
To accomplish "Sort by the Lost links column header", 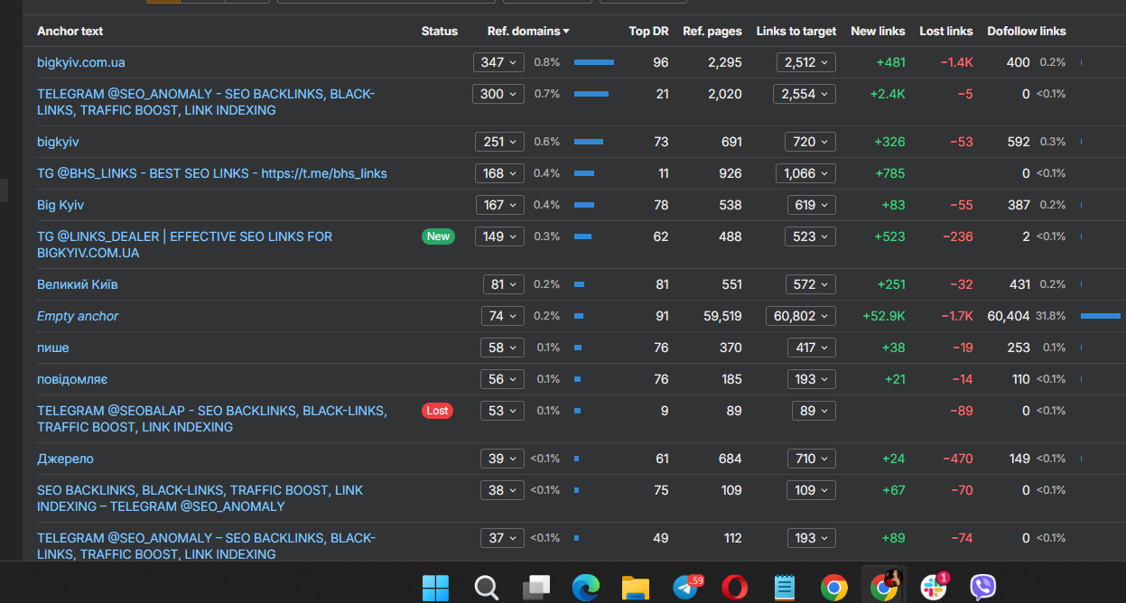I will pos(946,31).
